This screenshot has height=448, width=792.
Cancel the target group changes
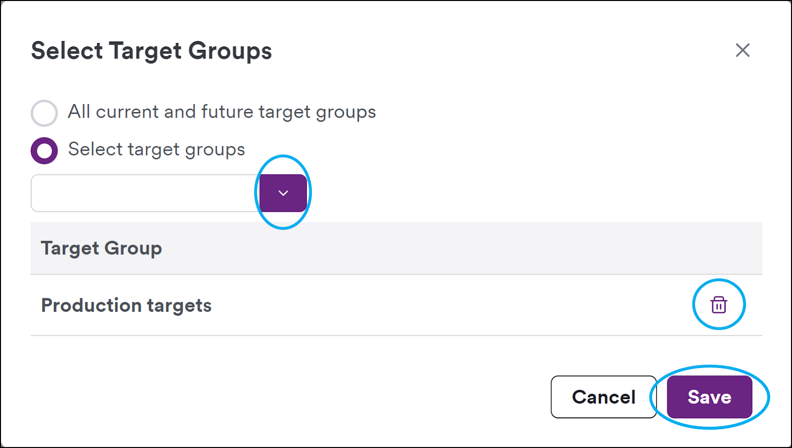(x=603, y=397)
